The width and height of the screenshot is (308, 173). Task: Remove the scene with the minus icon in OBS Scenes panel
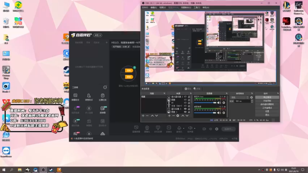click(x=147, y=116)
